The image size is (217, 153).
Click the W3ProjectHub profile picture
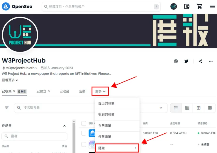coord(20,35)
